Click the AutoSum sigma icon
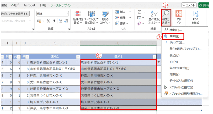Image resolution: width=213 pixels, height=114 pixels. click(139, 12)
